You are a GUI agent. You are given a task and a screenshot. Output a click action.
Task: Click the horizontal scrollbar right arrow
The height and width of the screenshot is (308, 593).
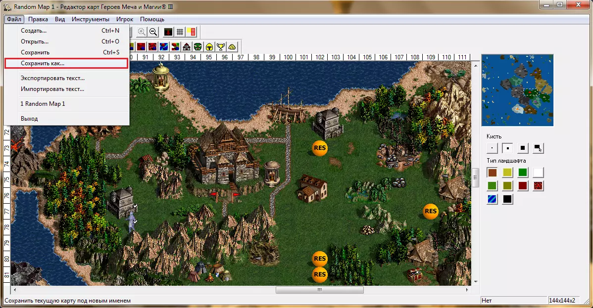tap(467, 290)
